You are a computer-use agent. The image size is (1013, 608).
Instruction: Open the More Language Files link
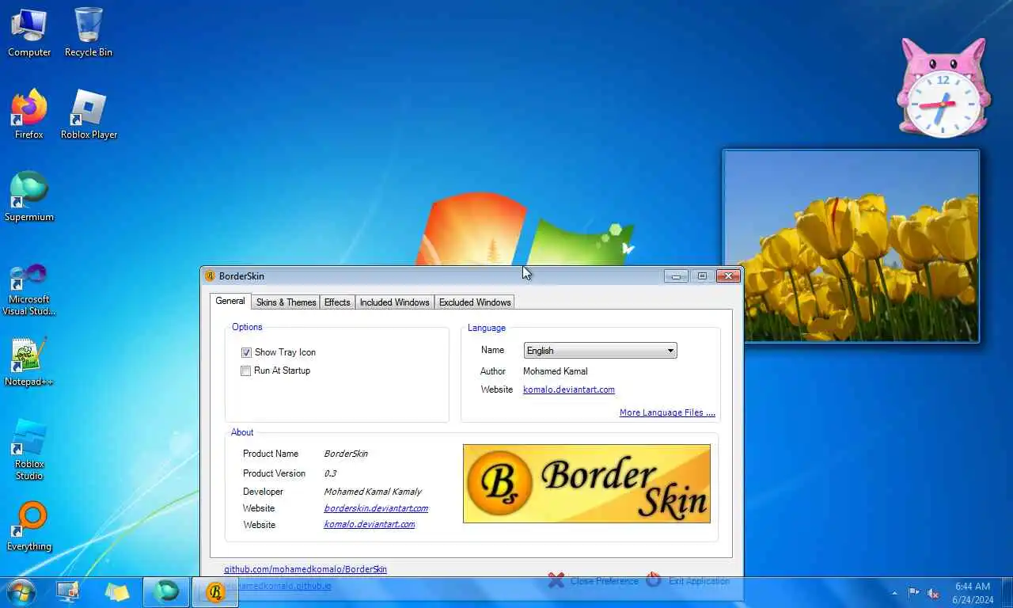point(667,412)
